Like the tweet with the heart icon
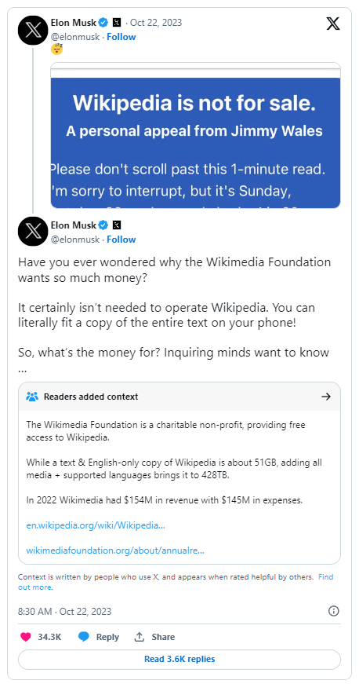The height and width of the screenshot is (684, 359). 26,637
